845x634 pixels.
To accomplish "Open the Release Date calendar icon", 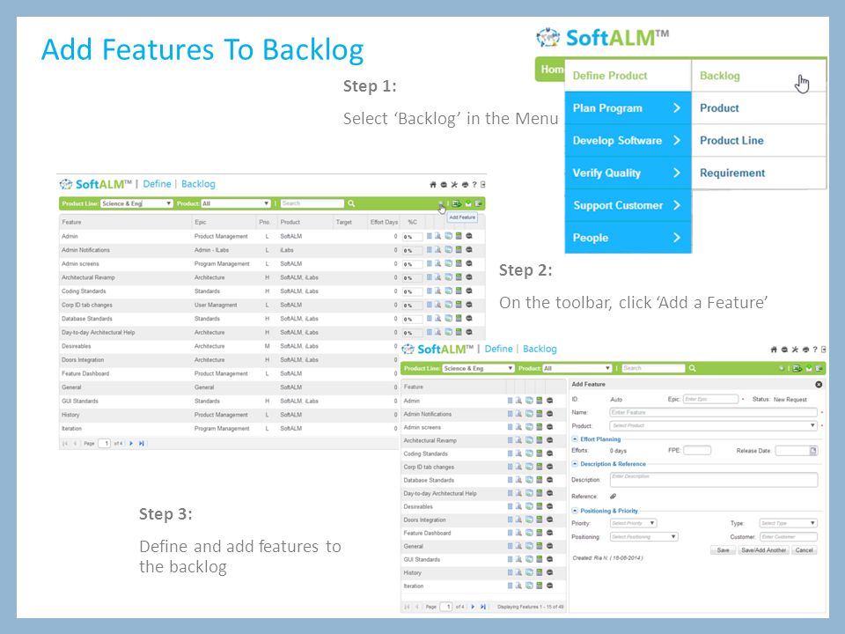I will pyautogui.click(x=813, y=450).
